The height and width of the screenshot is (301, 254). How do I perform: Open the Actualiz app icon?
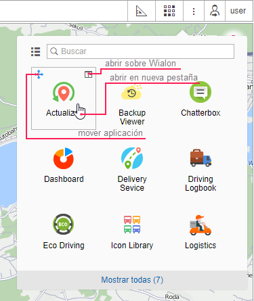pyautogui.click(x=64, y=92)
